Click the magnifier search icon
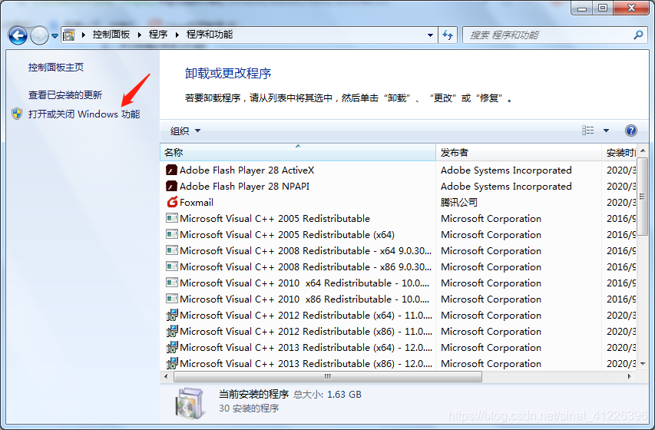 (x=638, y=35)
